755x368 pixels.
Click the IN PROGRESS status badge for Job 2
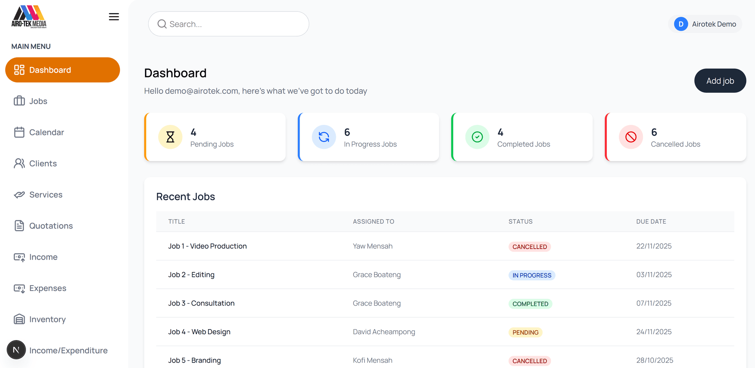click(x=531, y=275)
